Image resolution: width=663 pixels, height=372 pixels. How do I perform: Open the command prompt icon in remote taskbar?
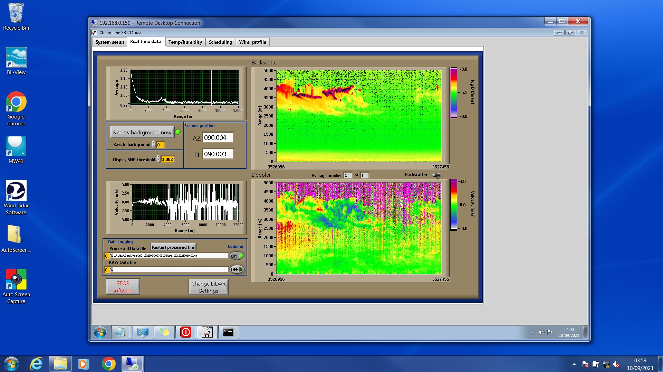tap(228, 332)
